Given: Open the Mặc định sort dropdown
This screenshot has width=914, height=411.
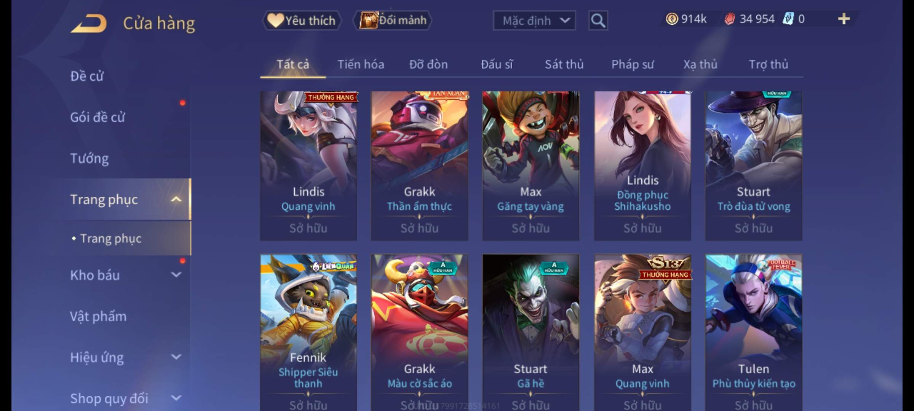Looking at the screenshot, I should pos(534,21).
